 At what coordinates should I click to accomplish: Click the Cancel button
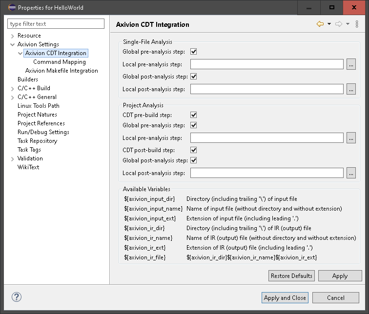coord(336,298)
